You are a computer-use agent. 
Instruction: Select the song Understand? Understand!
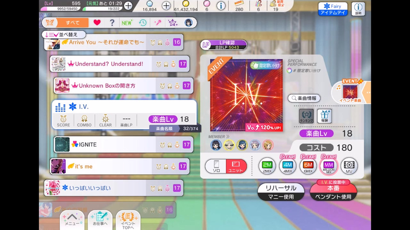click(x=120, y=64)
